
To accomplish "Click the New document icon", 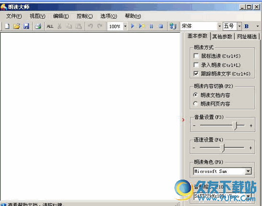I will 7,26.
